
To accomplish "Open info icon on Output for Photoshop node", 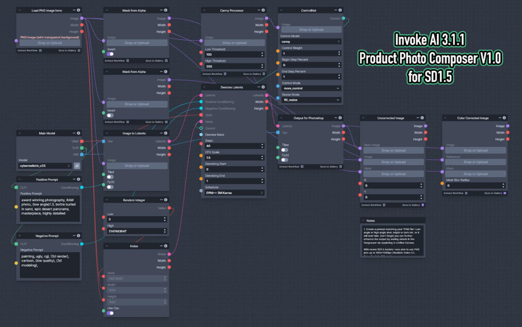I will pos(340,118).
